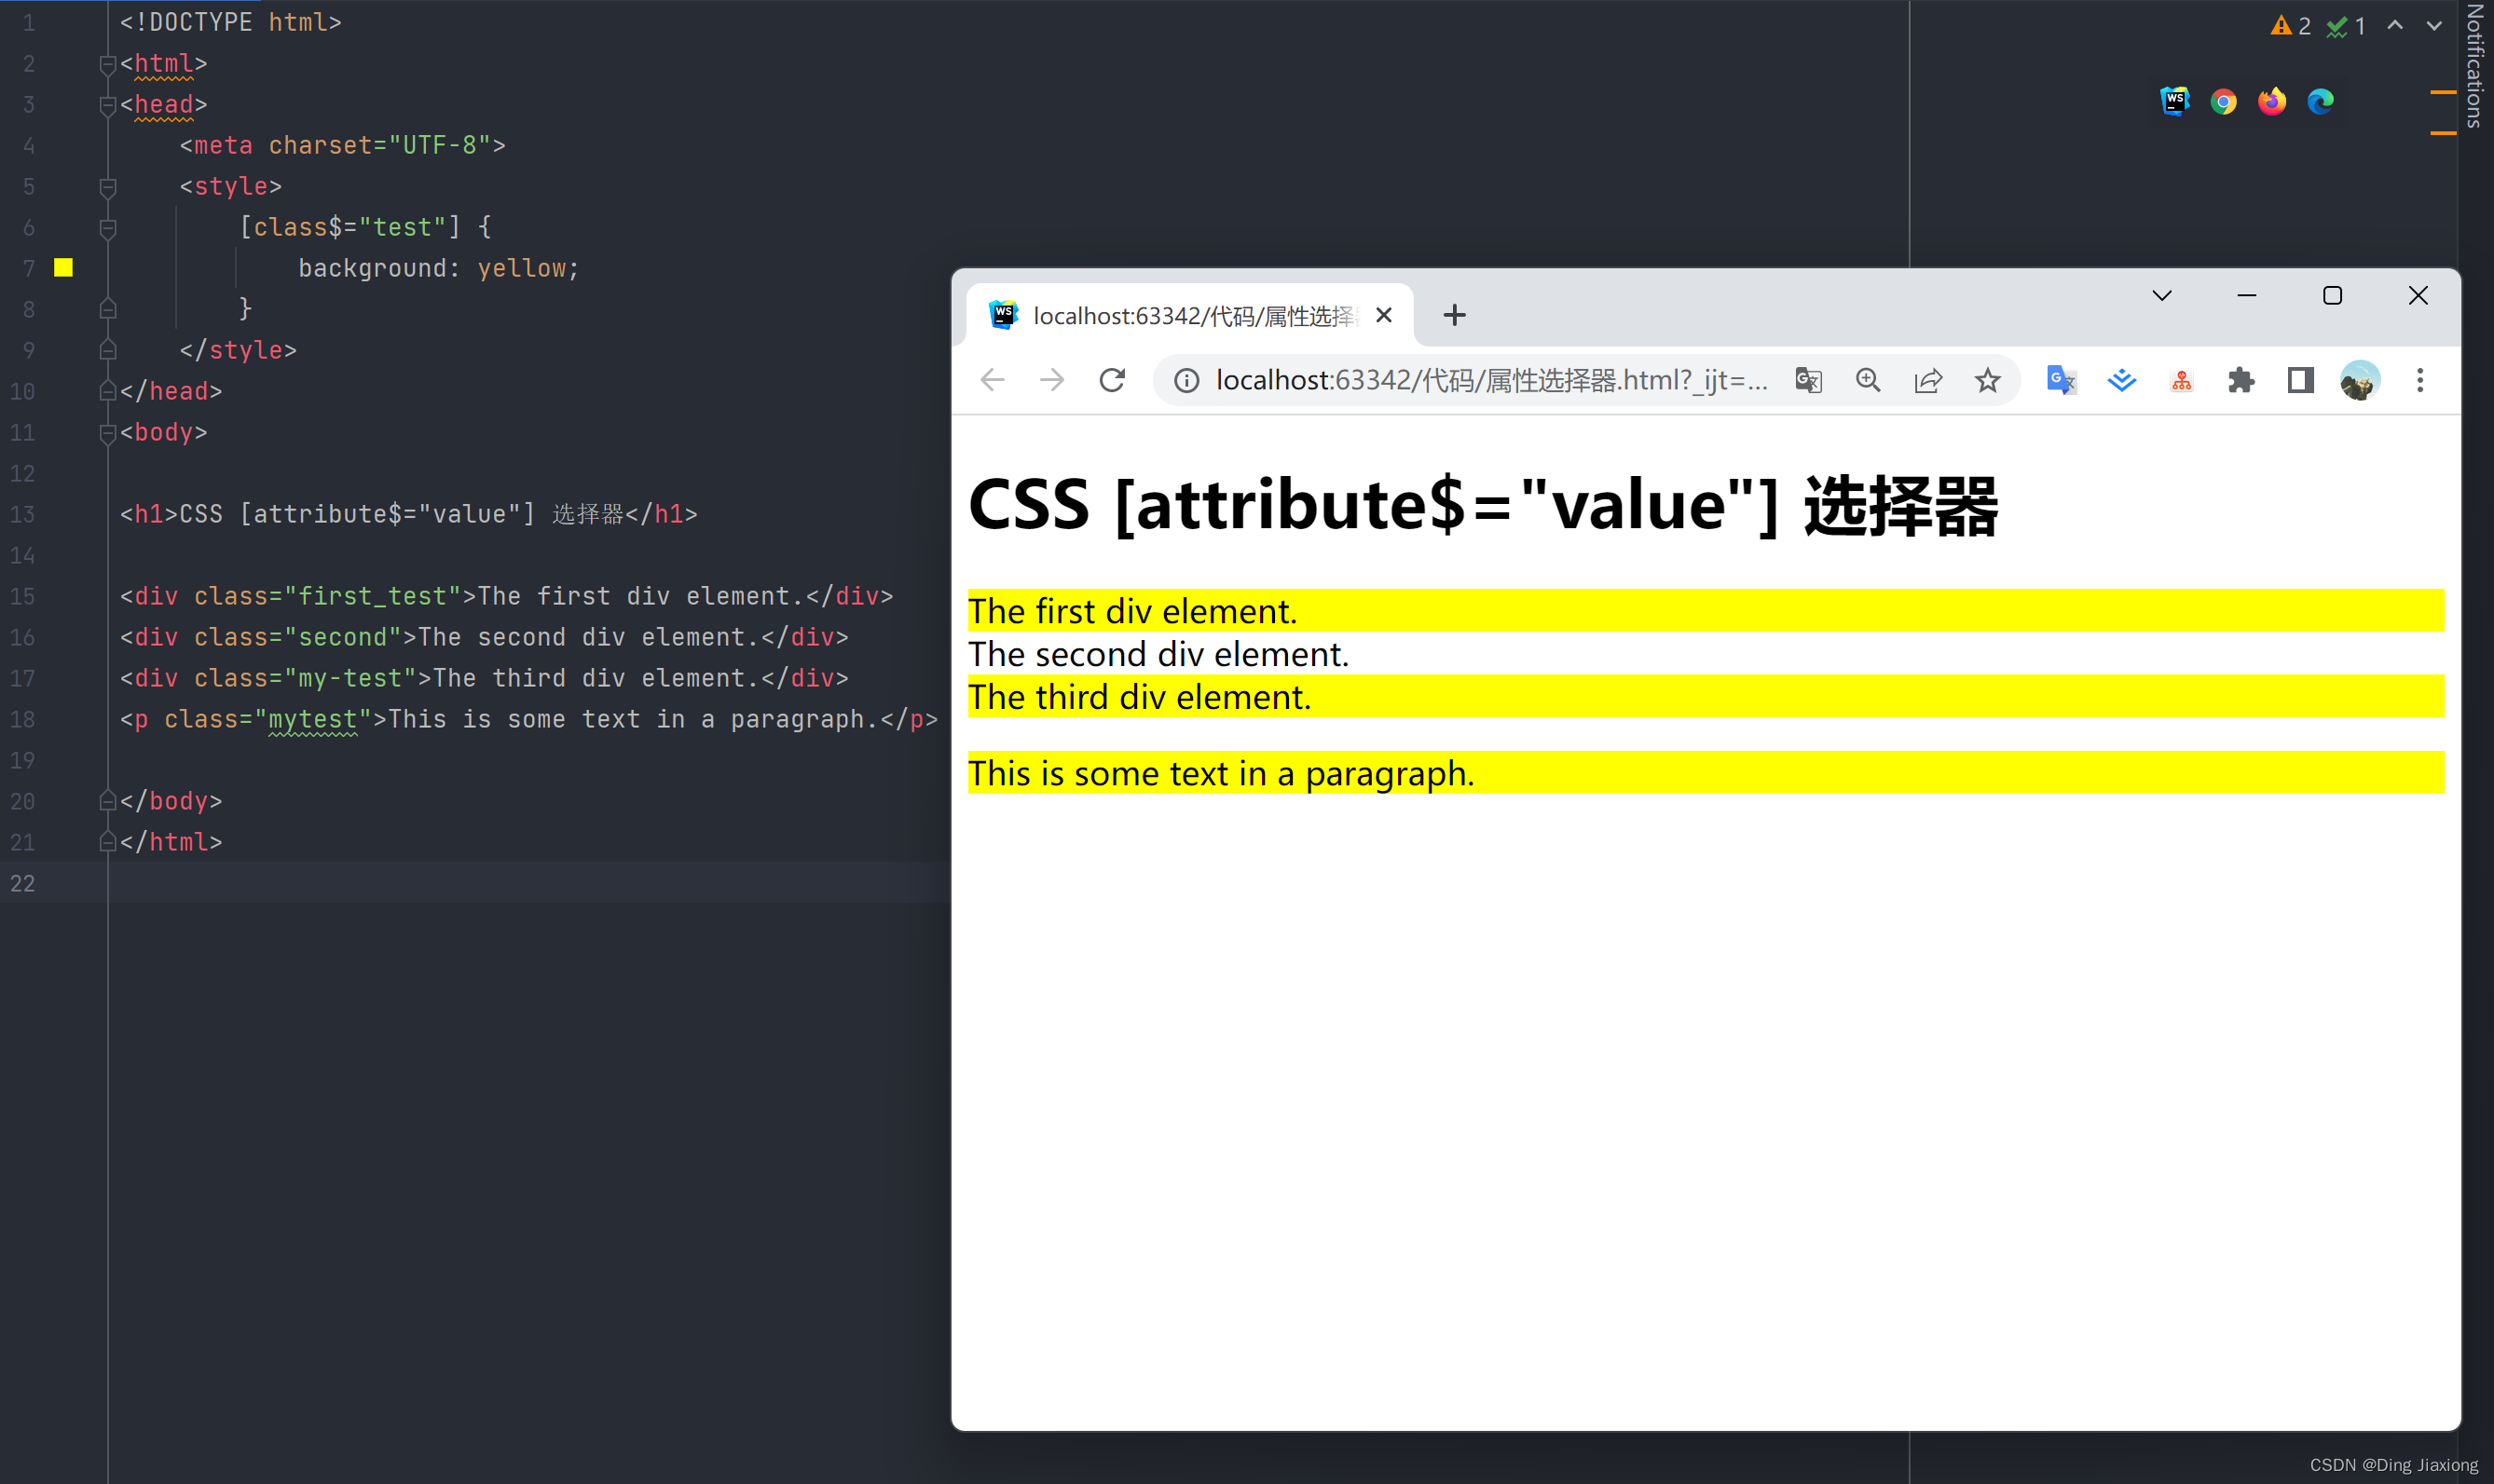Click 'my-test' class value on line 17

350,679
